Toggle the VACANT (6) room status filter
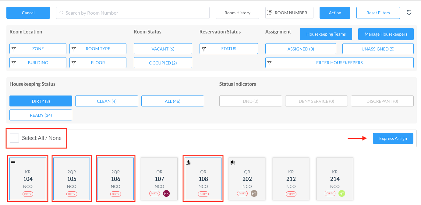Image resolution: width=421 pixels, height=205 pixels. [163, 49]
